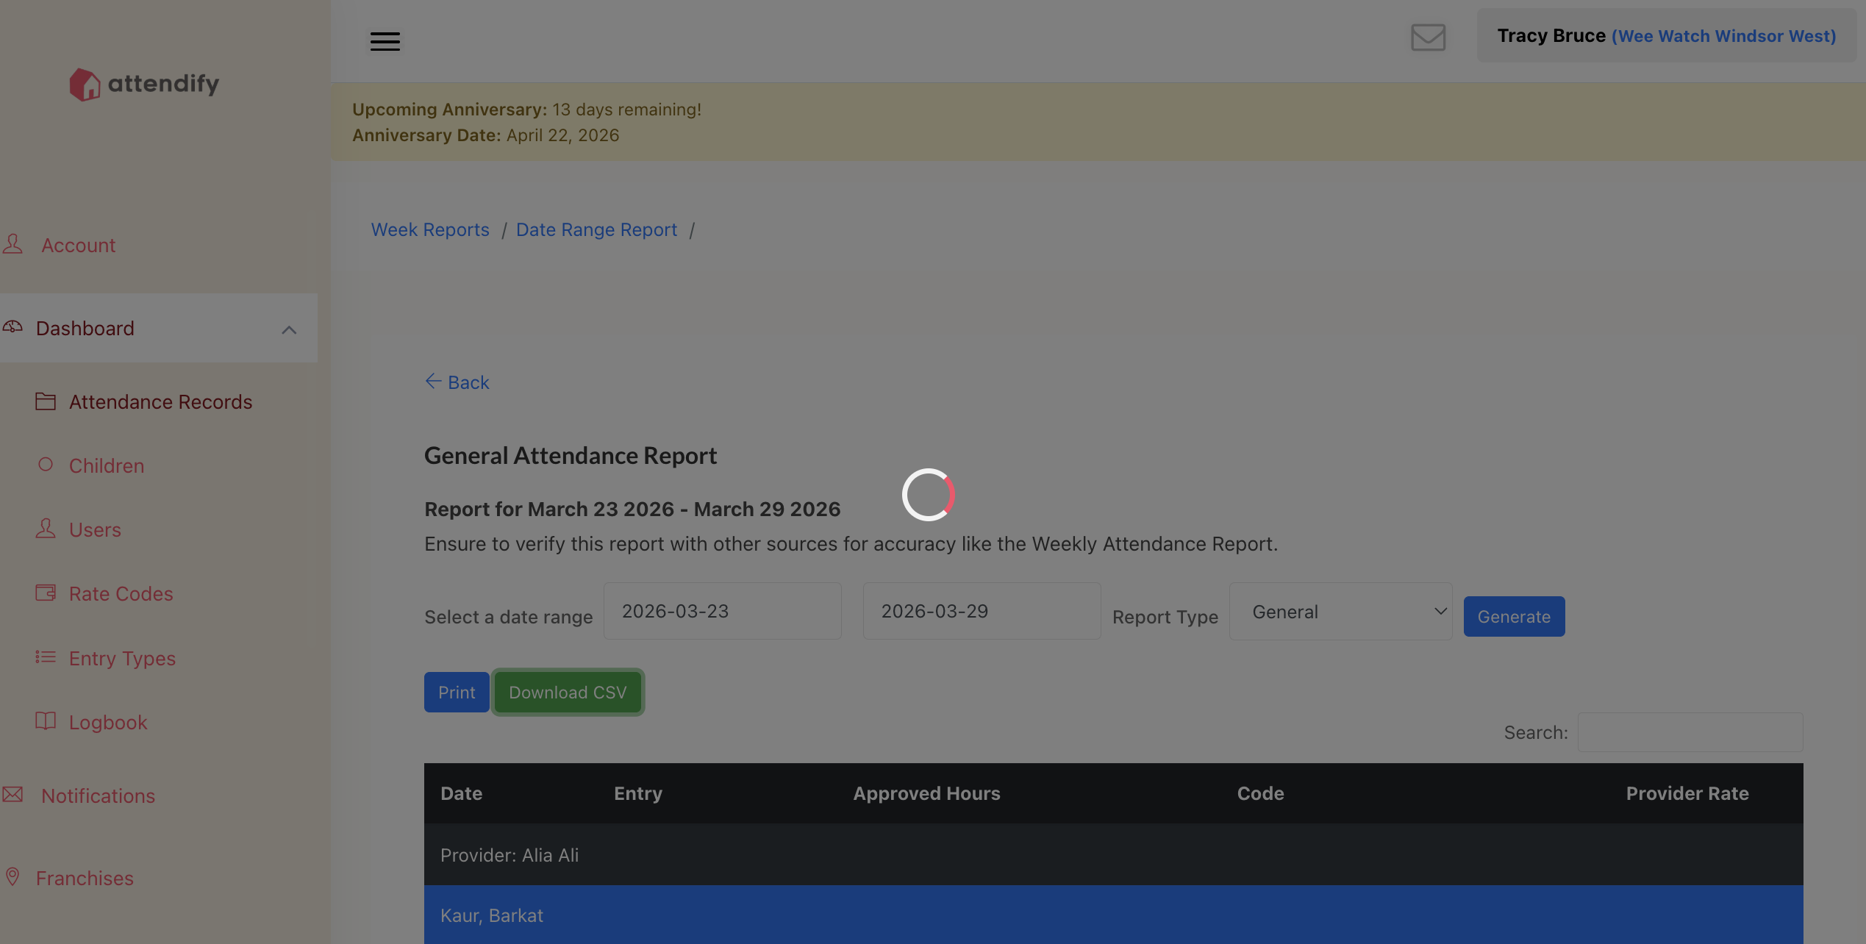Open the Account menu item
Image resolution: width=1866 pixels, height=944 pixels.
pyautogui.click(x=78, y=246)
